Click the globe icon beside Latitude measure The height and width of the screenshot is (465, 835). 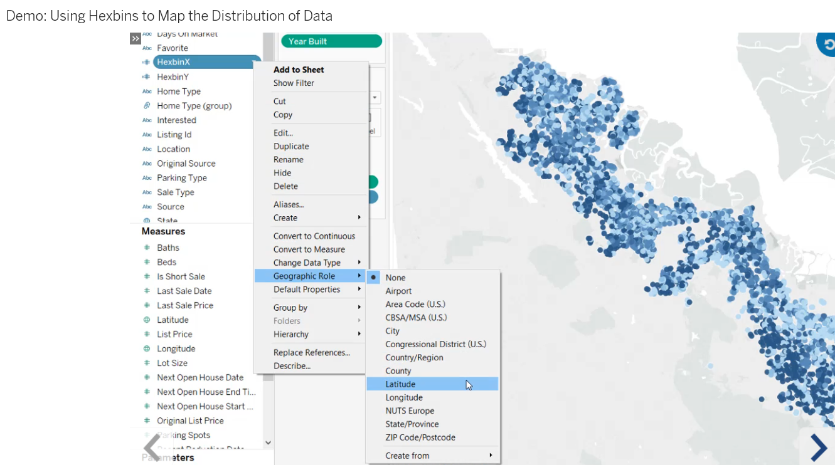point(147,320)
